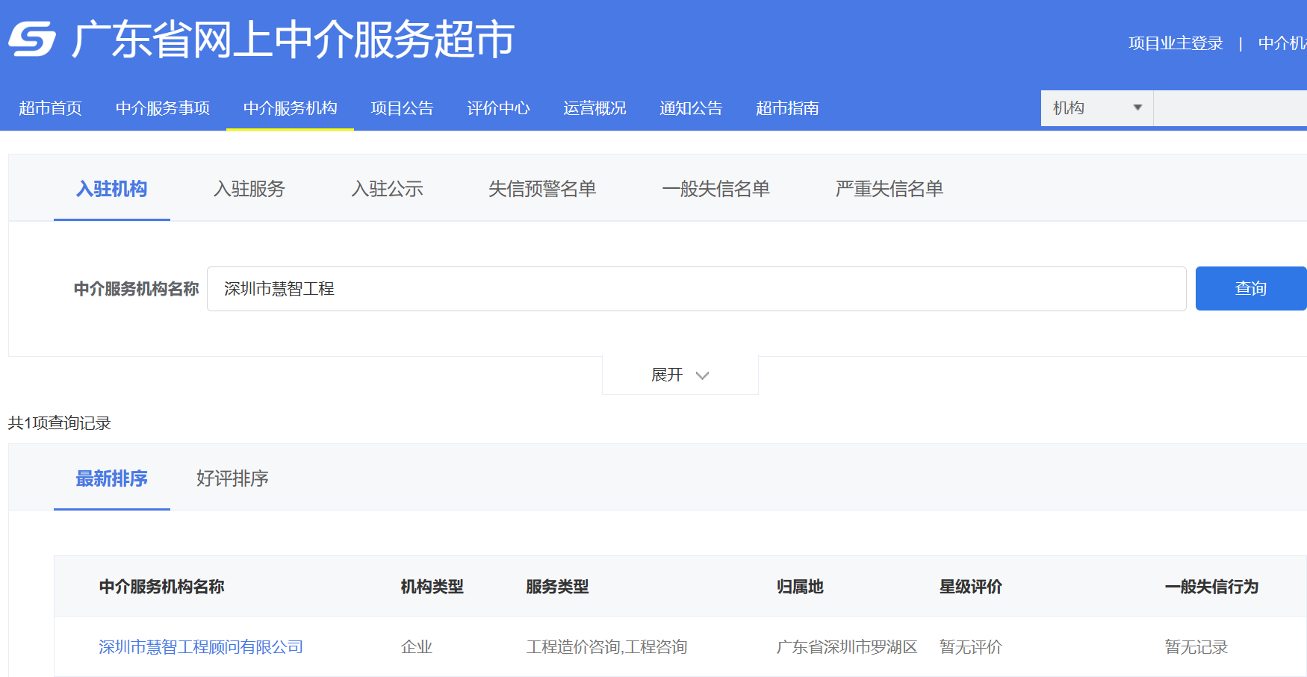Click the 项目业主登录 link
Screen dimensions: 1307x677
1176,43
